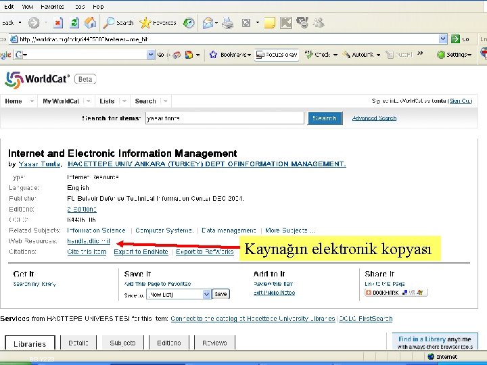Image resolution: width=487 pixels, height=365 pixels.
Task: Click blue Search button beside search box
Action: tap(325, 118)
